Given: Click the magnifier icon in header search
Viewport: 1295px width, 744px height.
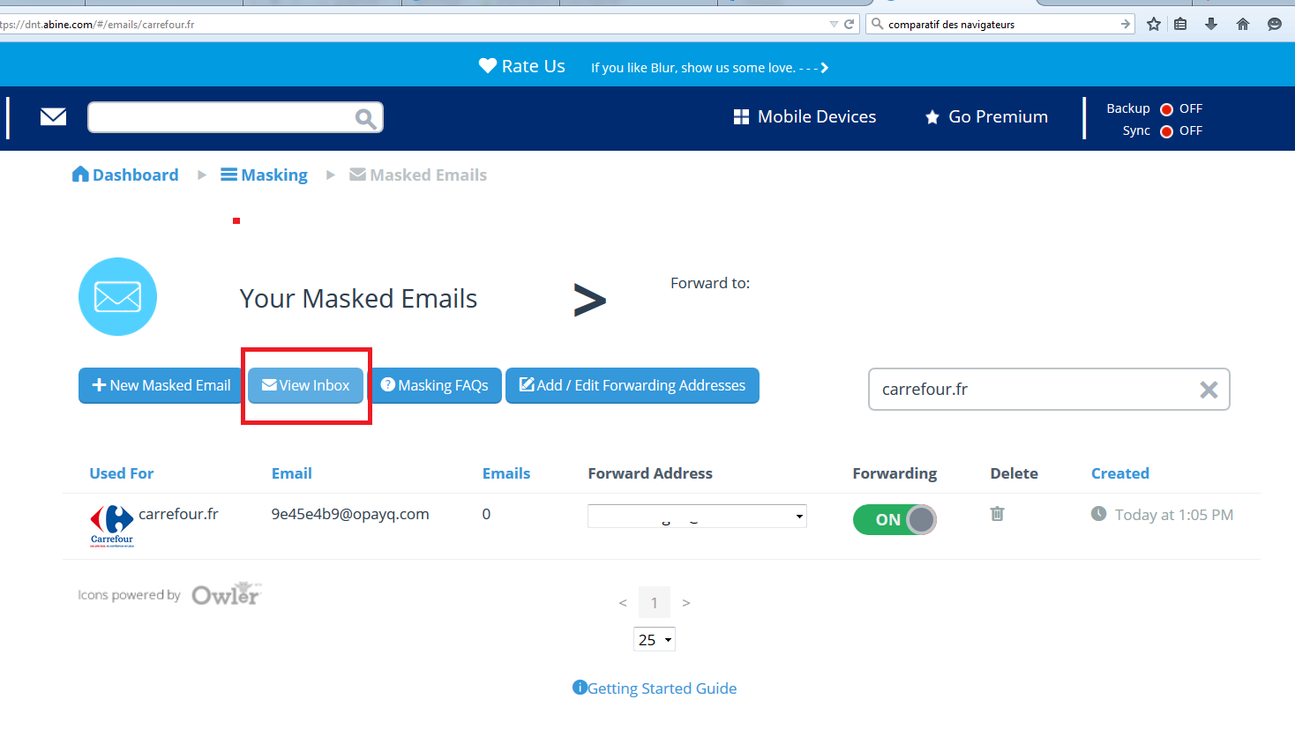Looking at the screenshot, I should pyautogui.click(x=365, y=118).
